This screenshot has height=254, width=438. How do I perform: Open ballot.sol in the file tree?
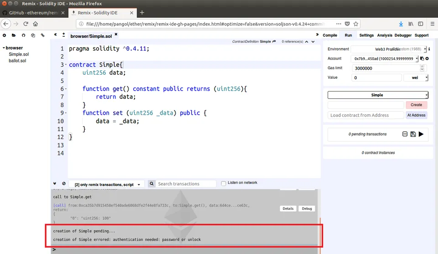(x=17, y=61)
